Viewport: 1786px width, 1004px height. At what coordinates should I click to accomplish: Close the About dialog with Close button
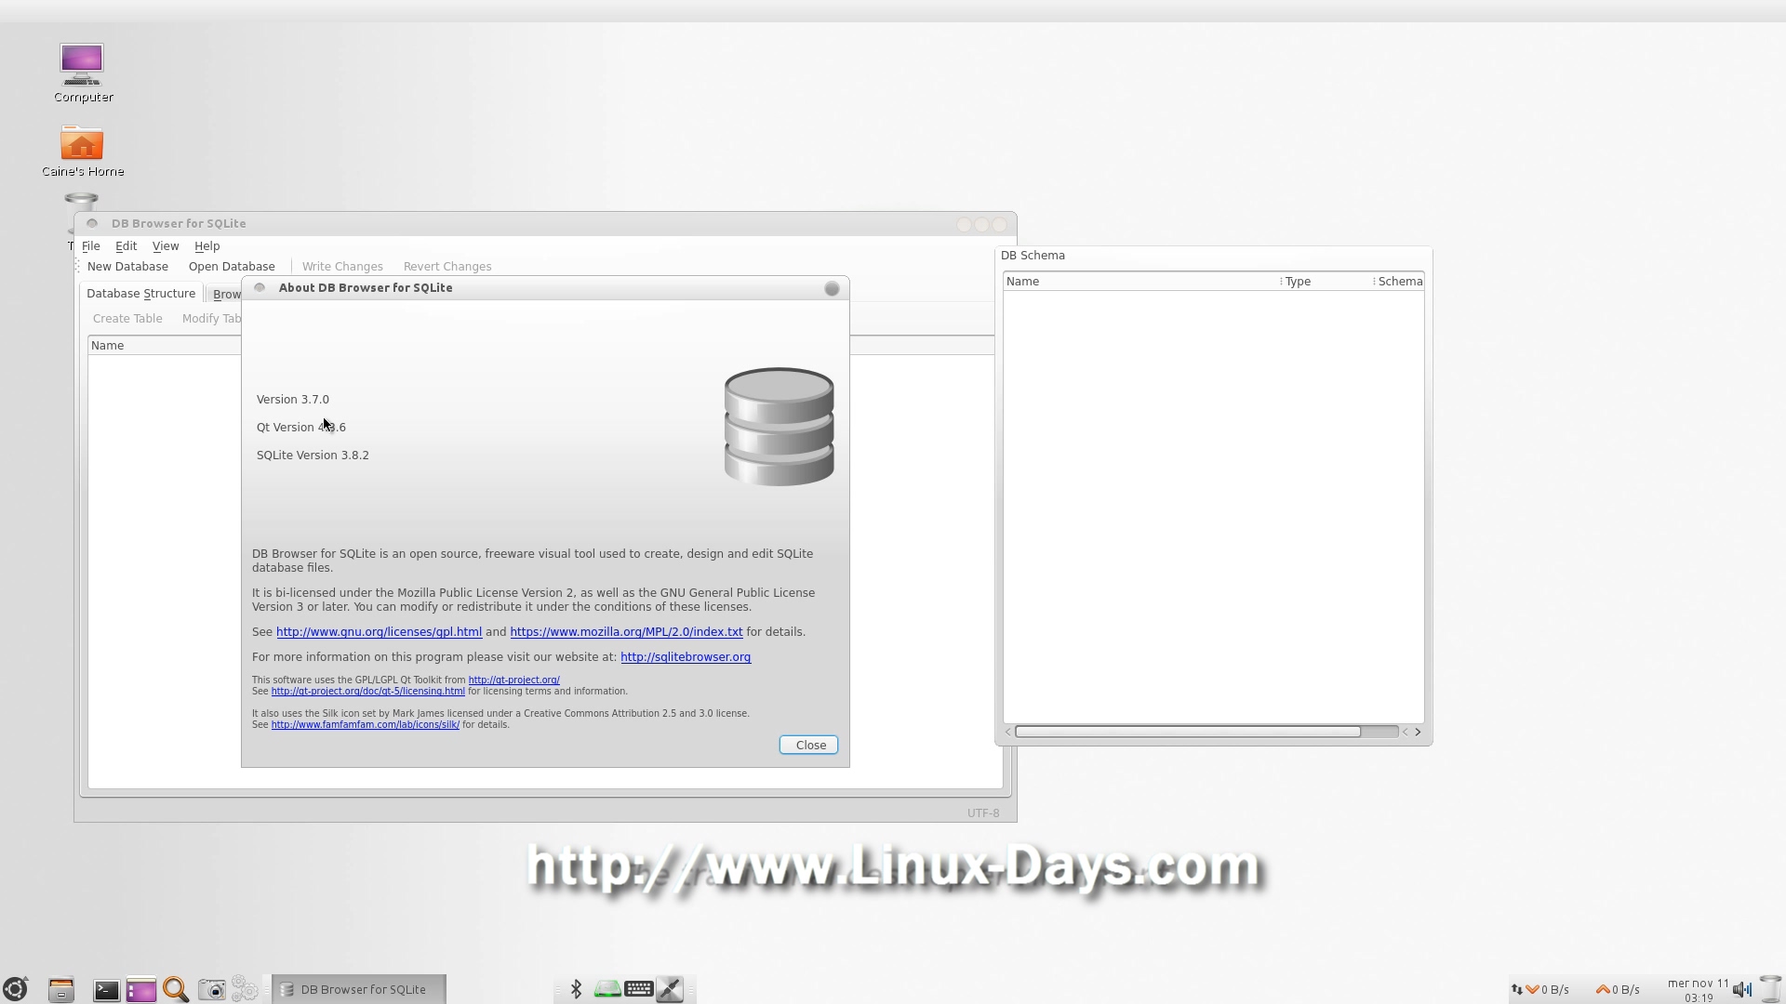808,746
